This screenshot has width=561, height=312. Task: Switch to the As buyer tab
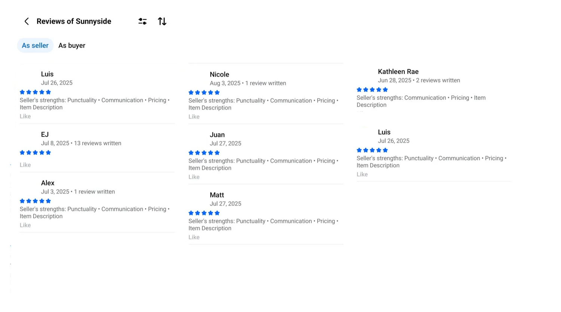(72, 46)
